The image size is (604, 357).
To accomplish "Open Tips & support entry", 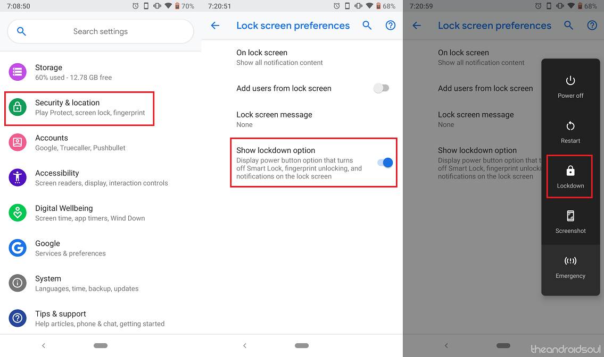I will click(101, 319).
